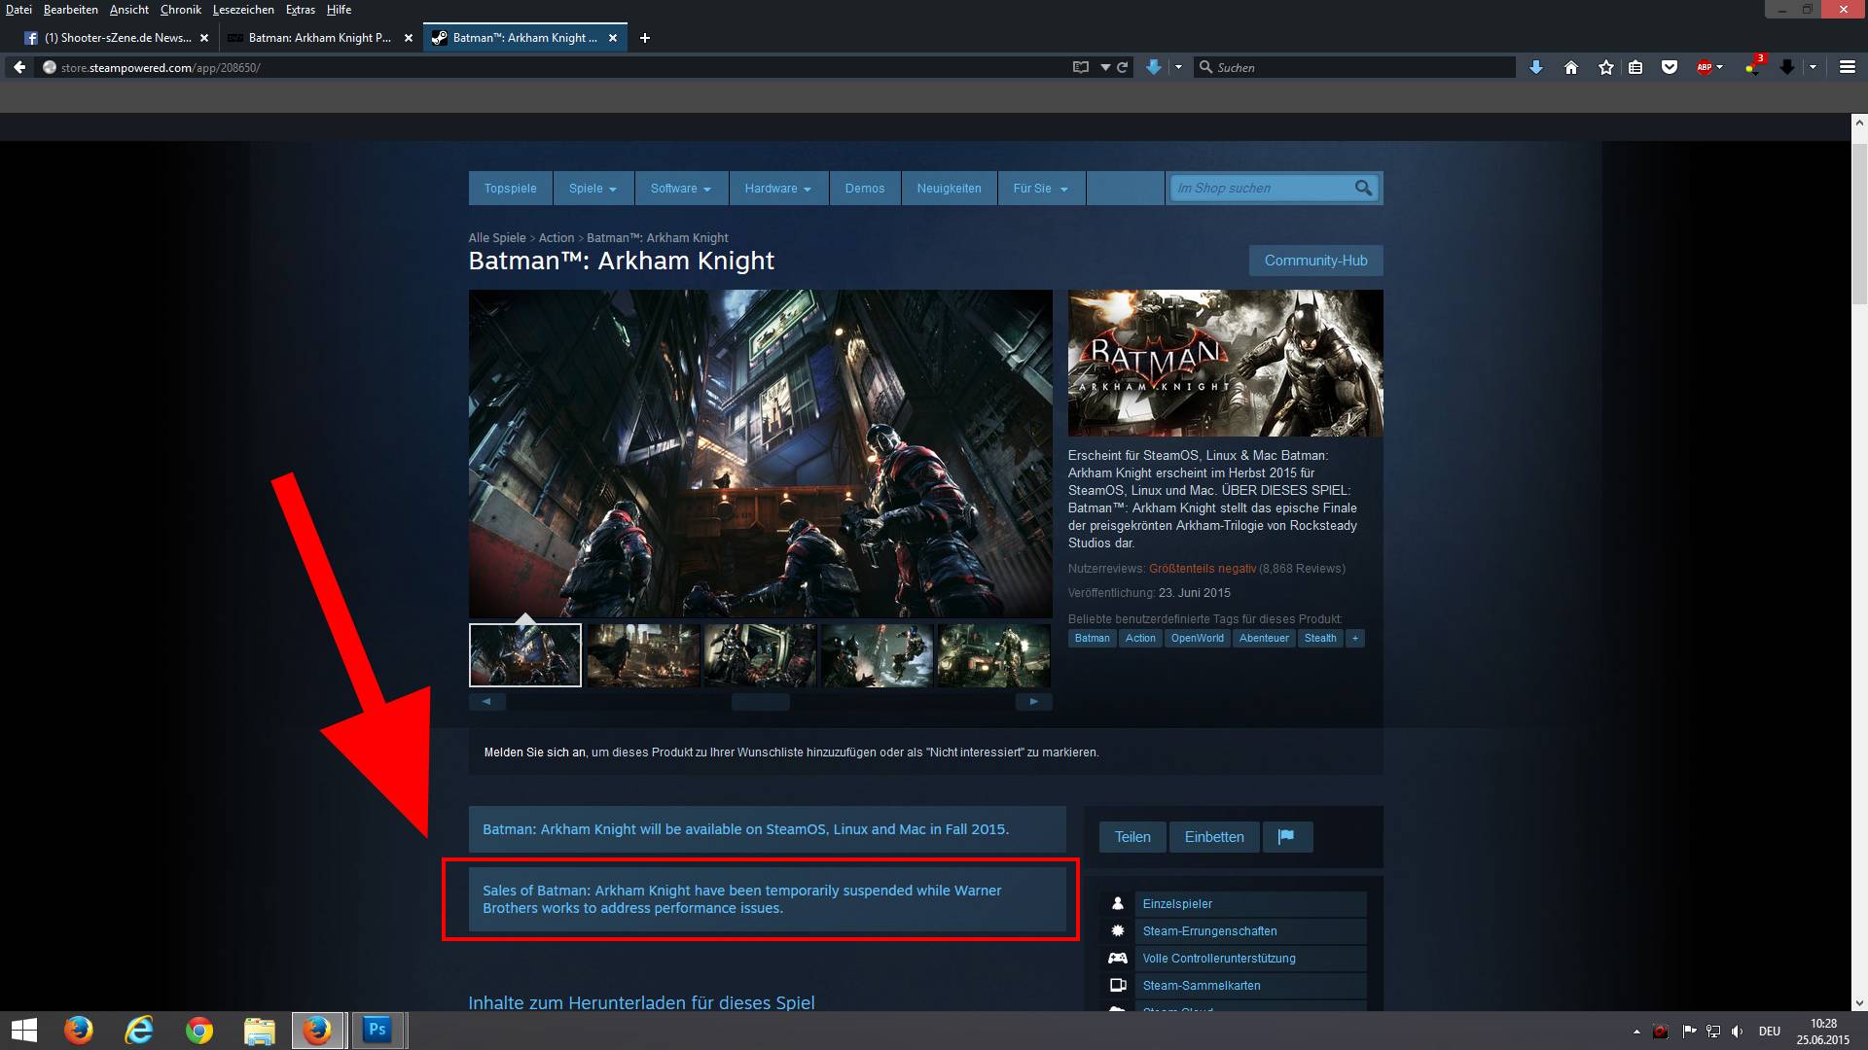Select the third screenshot thumbnail with Batman
The height and width of the screenshot is (1050, 1868).
tap(760, 655)
